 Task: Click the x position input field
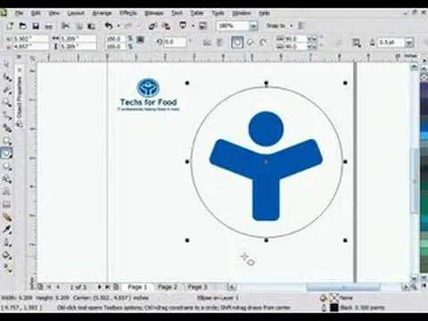[30, 38]
